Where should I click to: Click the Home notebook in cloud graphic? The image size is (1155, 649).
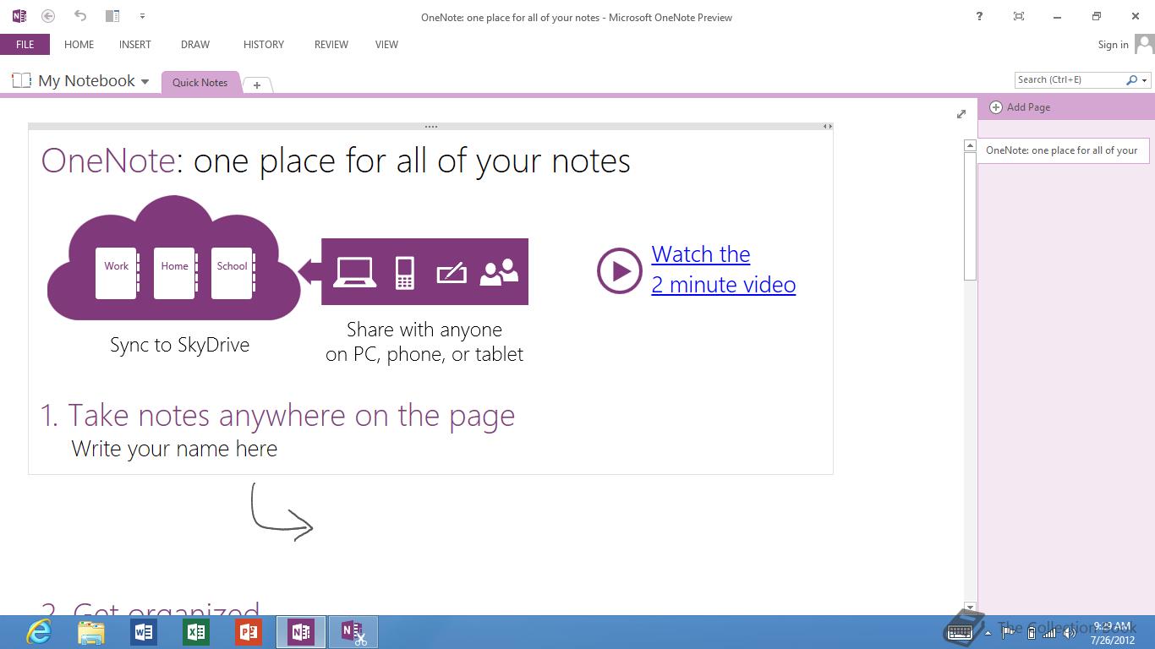[175, 273]
